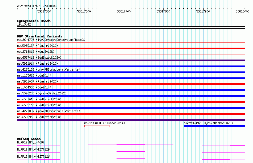Click the esv3644798 (1000GenomesConsortiumPhase3) variant label

coord(51,40)
